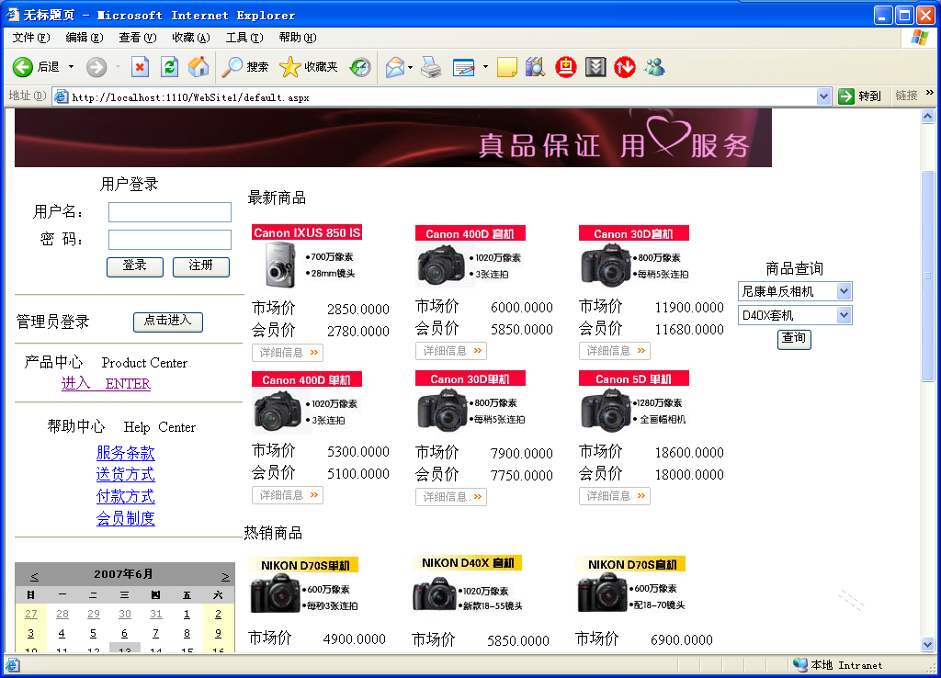Image resolution: width=941 pixels, height=678 pixels.
Task: Click the gray down-arrow box toolbar icon
Action: [595, 67]
